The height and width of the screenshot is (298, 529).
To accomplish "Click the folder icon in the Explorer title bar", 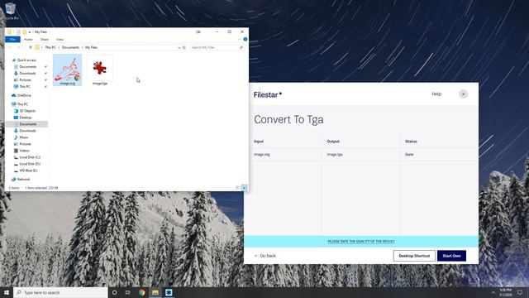I will tap(9, 31).
